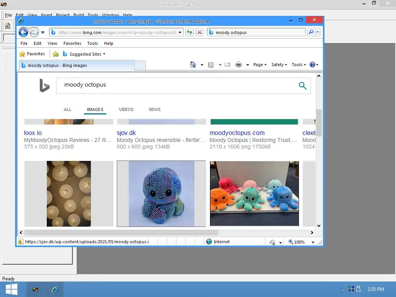
Task: Open the recent pages dropdown arrow
Action: point(43,32)
